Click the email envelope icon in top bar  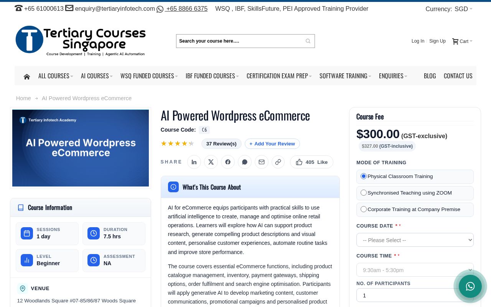tap(69, 8)
